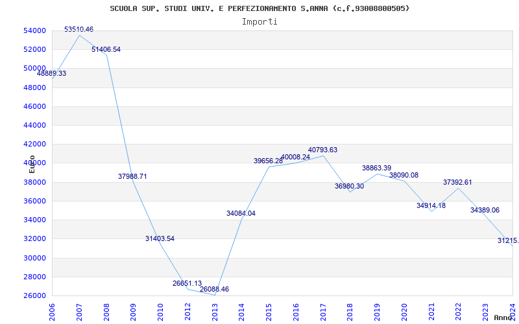Click the 37988.71 data label
This screenshot has height=324, width=519.
pos(132,176)
